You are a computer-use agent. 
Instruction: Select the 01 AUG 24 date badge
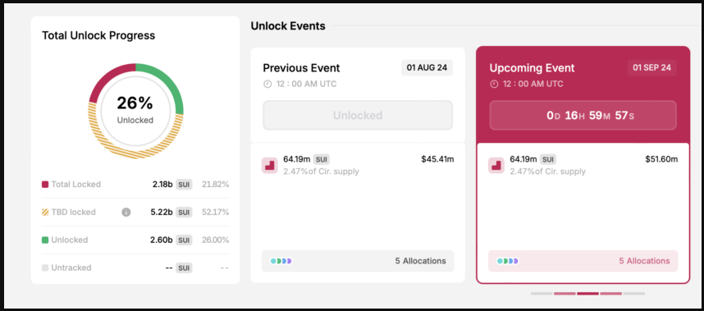coord(427,68)
